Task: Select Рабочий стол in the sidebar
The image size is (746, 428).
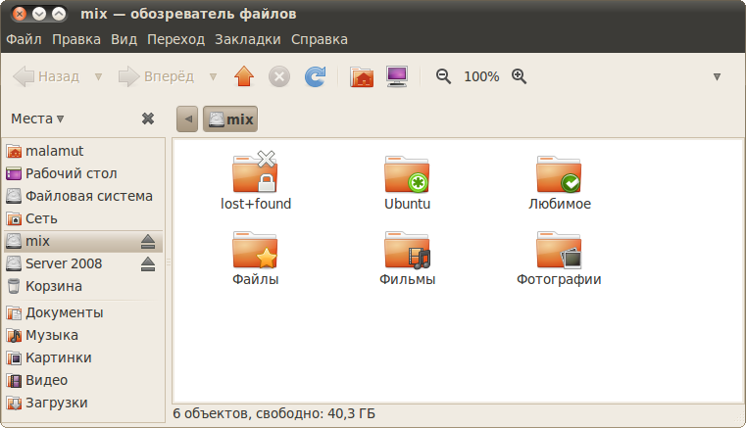Action: [x=83, y=173]
